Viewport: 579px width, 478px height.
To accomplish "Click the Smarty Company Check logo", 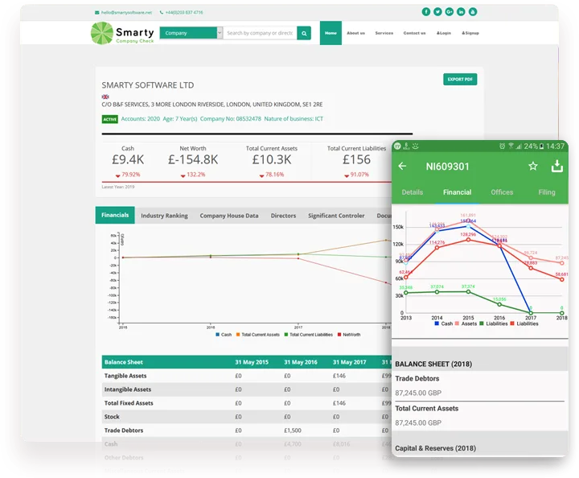I will click(x=122, y=33).
